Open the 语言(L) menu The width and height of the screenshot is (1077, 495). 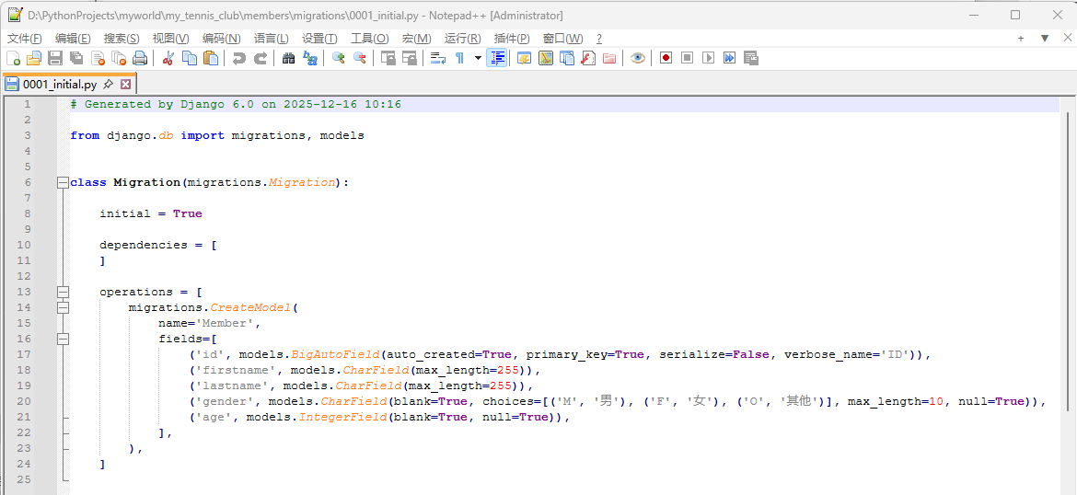pyautogui.click(x=272, y=39)
